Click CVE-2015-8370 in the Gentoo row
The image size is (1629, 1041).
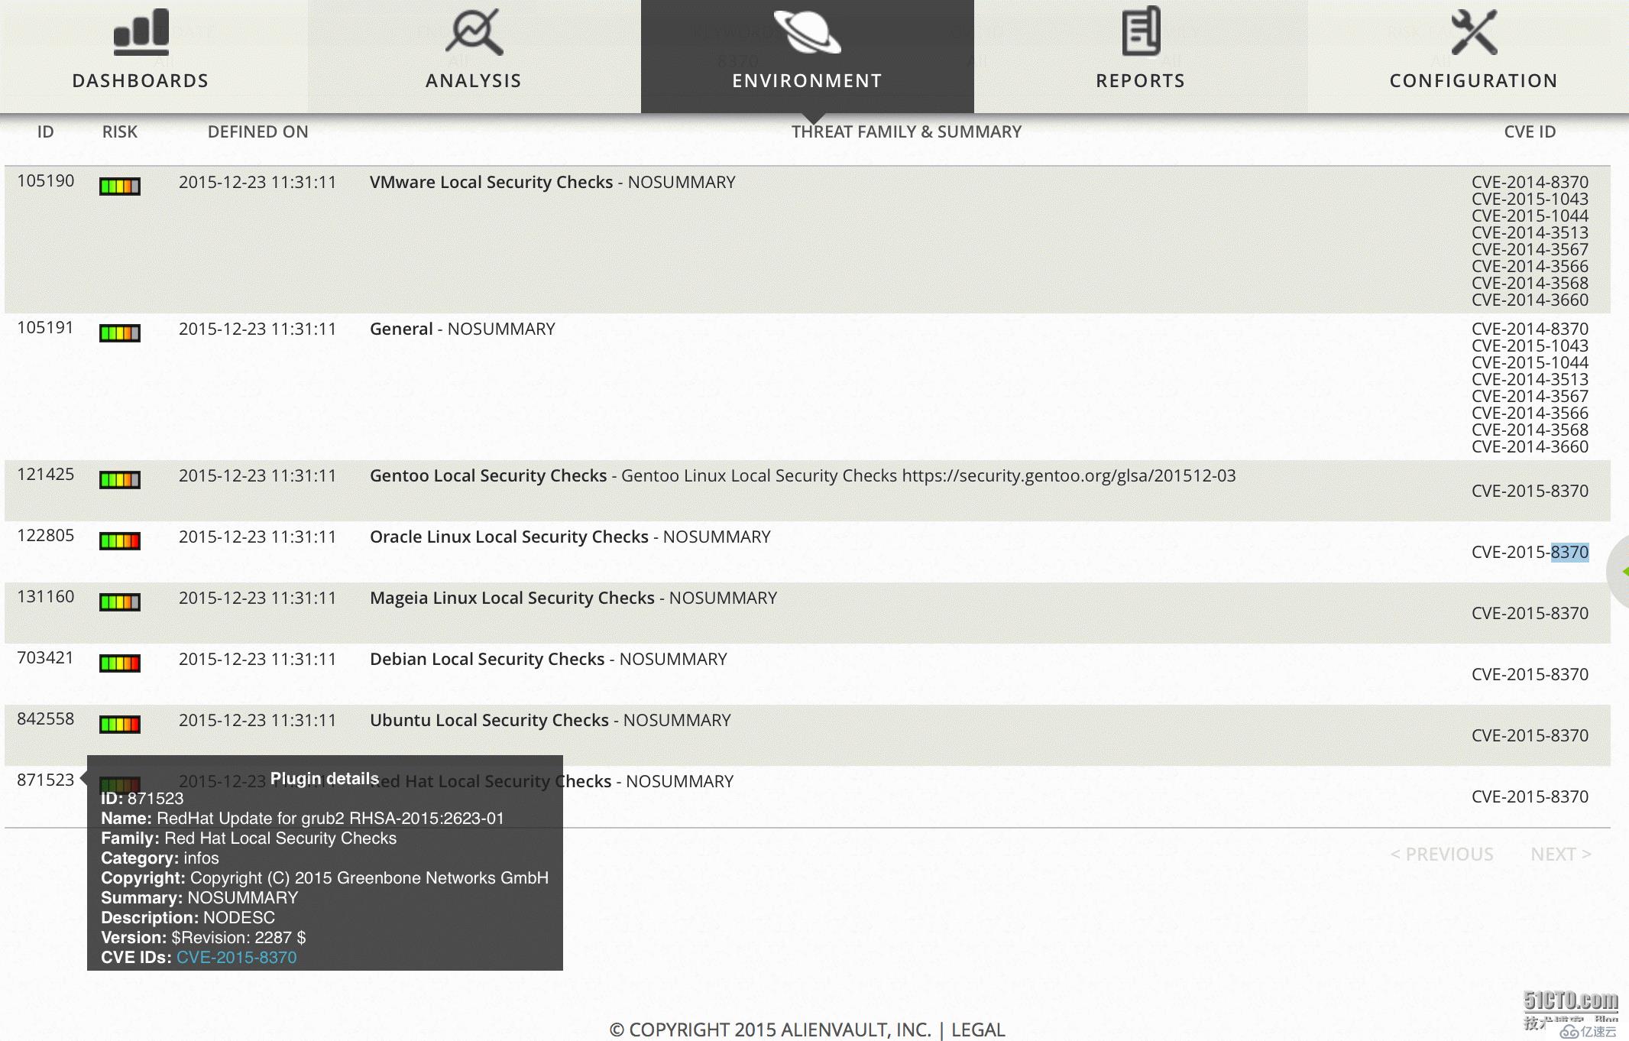[x=1530, y=491]
